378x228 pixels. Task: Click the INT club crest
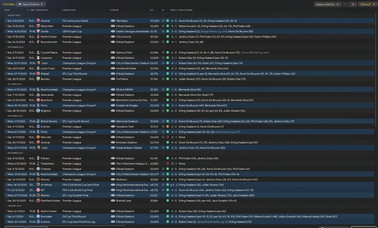point(38,190)
